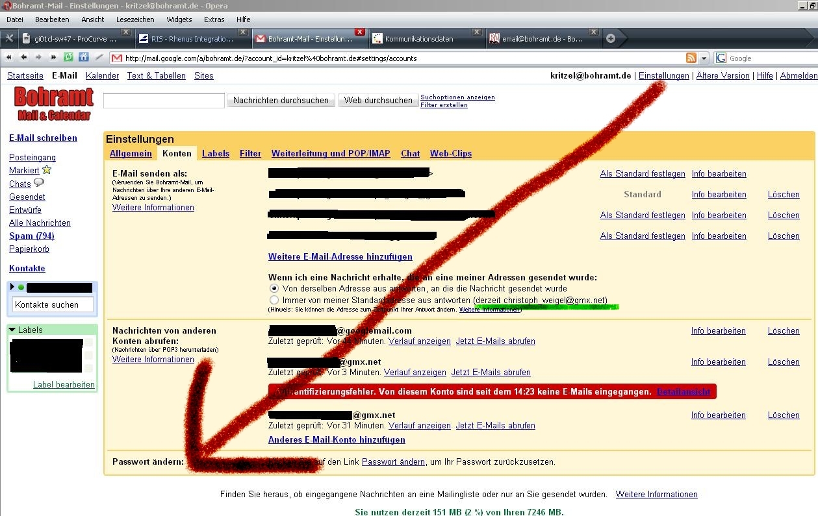Image resolution: width=818 pixels, height=516 pixels.
Task: Switch to the Filter settings tab
Action: tap(250, 154)
